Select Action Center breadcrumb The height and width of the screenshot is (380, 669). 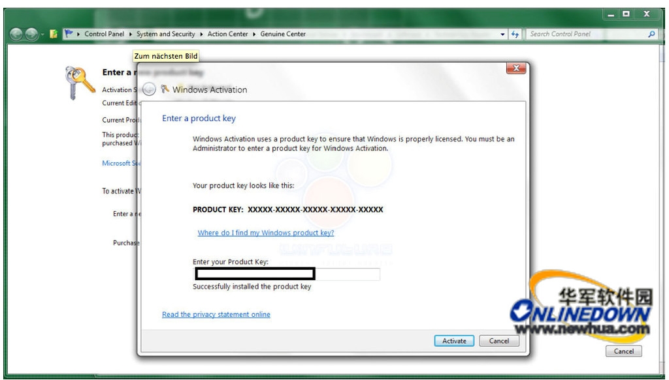click(227, 34)
